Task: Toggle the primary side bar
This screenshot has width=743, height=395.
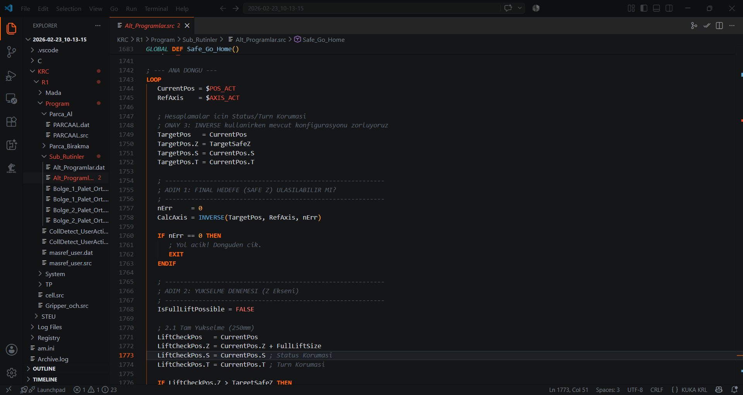Action: tap(644, 8)
